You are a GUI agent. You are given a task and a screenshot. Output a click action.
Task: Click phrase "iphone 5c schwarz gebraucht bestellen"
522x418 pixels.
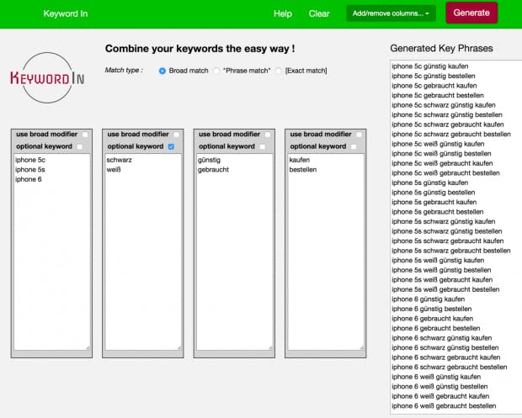(451, 134)
